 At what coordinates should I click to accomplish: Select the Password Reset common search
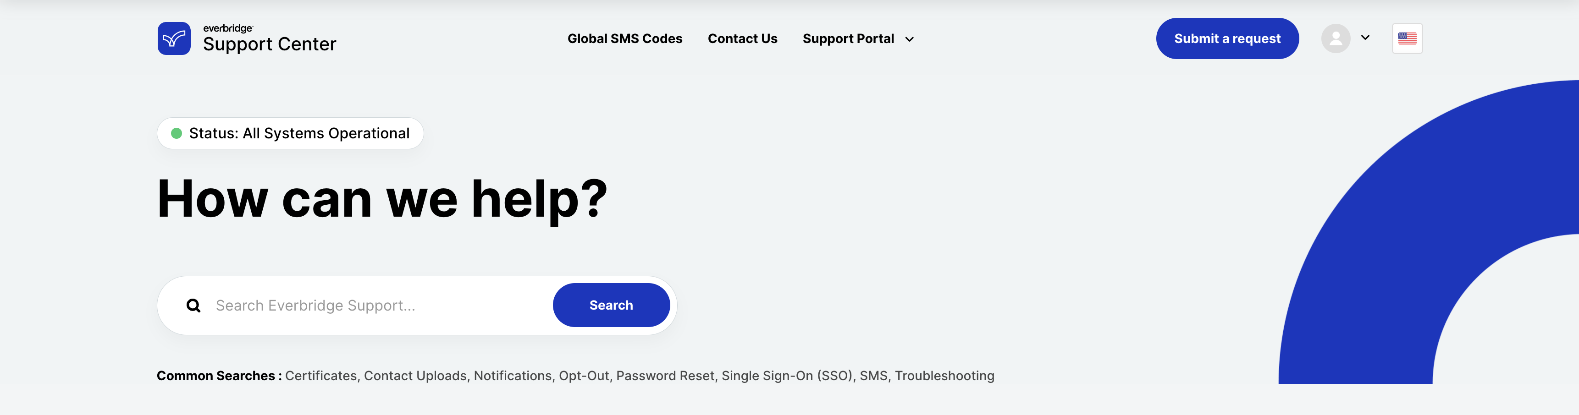(x=665, y=376)
